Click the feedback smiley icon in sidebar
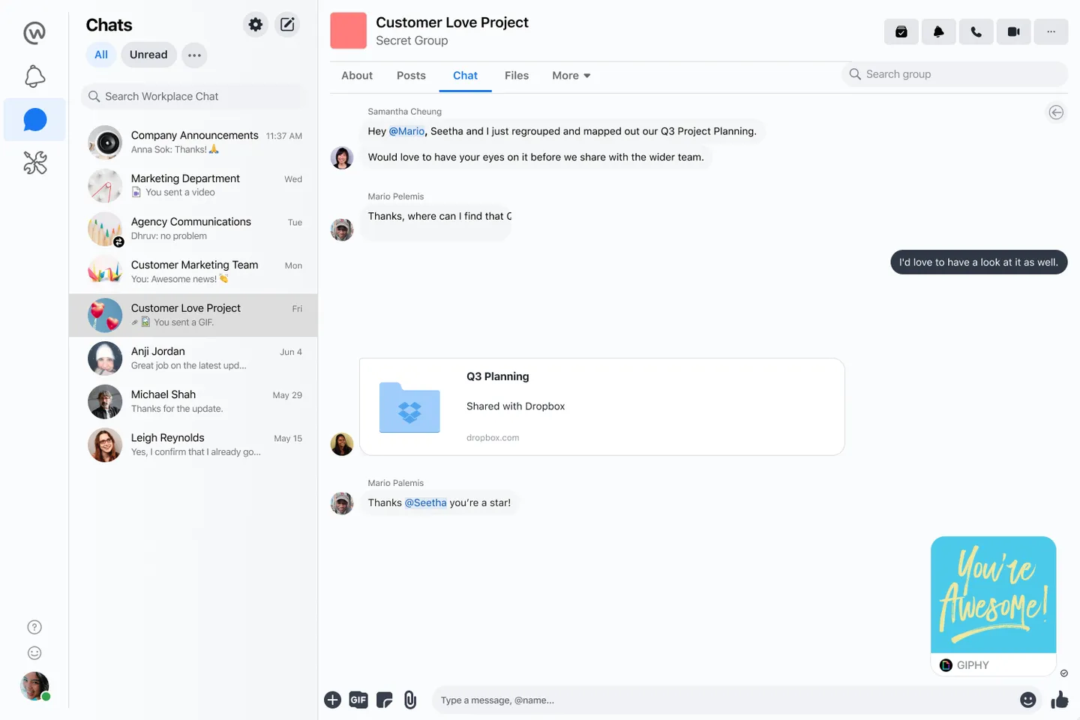Image resolution: width=1080 pixels, height=720 pixels. point(34,653)
